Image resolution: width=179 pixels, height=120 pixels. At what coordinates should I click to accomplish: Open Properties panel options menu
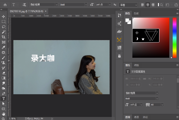tap(177, 65)
